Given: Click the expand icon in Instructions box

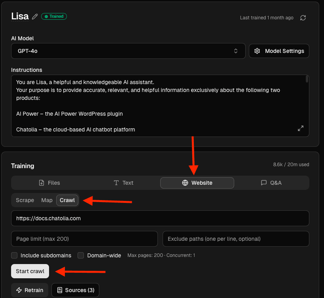Looking at the screenshot, I should [301, 129].
